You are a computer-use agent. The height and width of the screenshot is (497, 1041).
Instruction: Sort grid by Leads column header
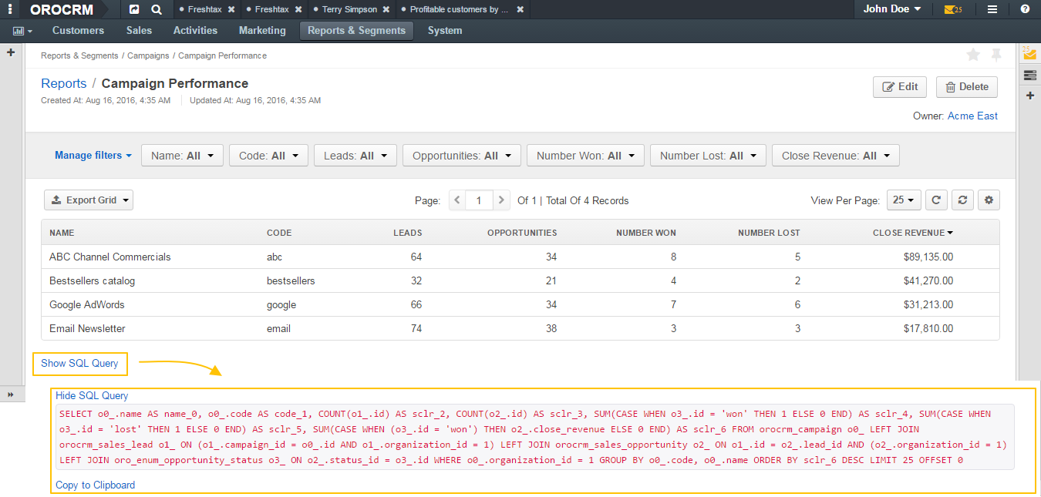point(408,233)
